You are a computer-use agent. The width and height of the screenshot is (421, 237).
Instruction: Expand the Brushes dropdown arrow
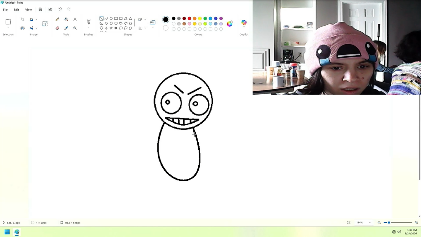[89, 28]
